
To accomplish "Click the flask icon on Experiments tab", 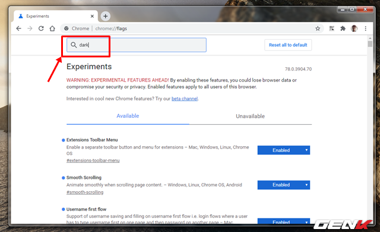I will (x=21, y=16).
